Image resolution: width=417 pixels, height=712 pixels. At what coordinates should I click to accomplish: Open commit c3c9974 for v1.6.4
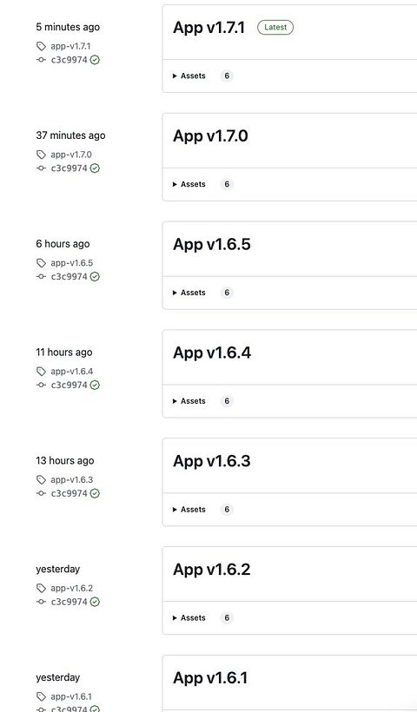(69, 385)
